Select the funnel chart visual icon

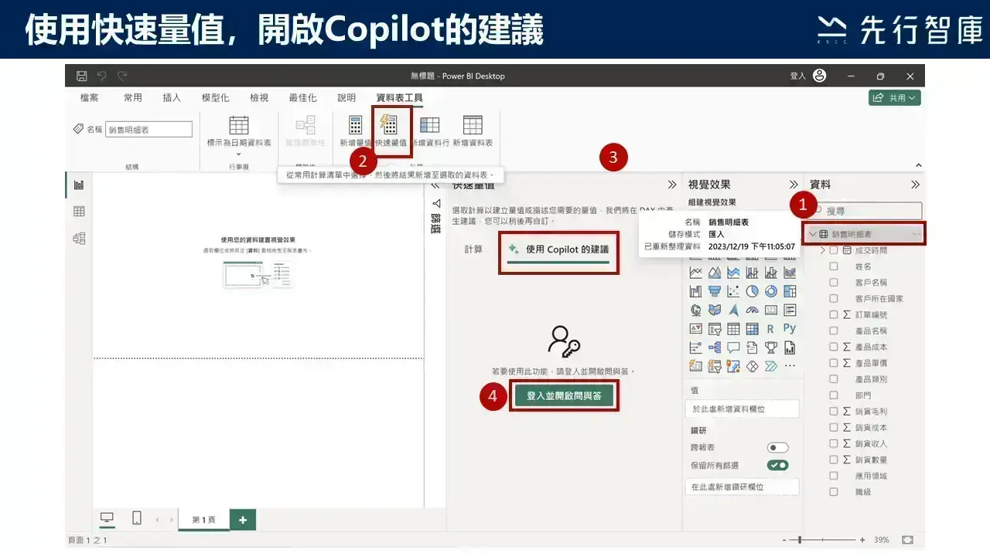(x=715, y=291)
